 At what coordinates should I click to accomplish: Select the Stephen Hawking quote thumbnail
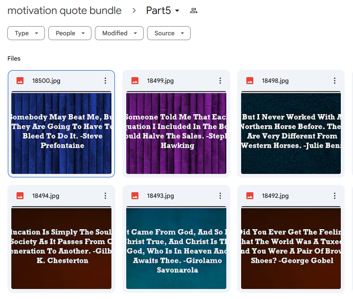tap(176, 133)
